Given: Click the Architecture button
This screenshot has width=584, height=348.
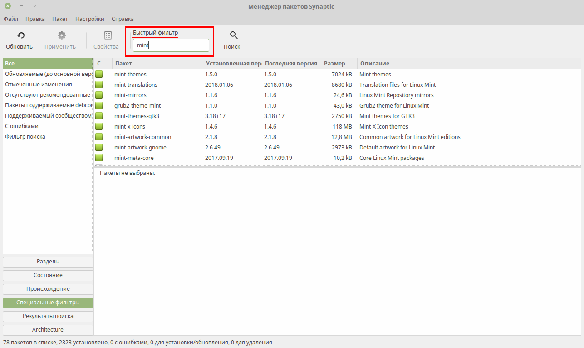Looking at the screenshot, I should coord(48,330).
